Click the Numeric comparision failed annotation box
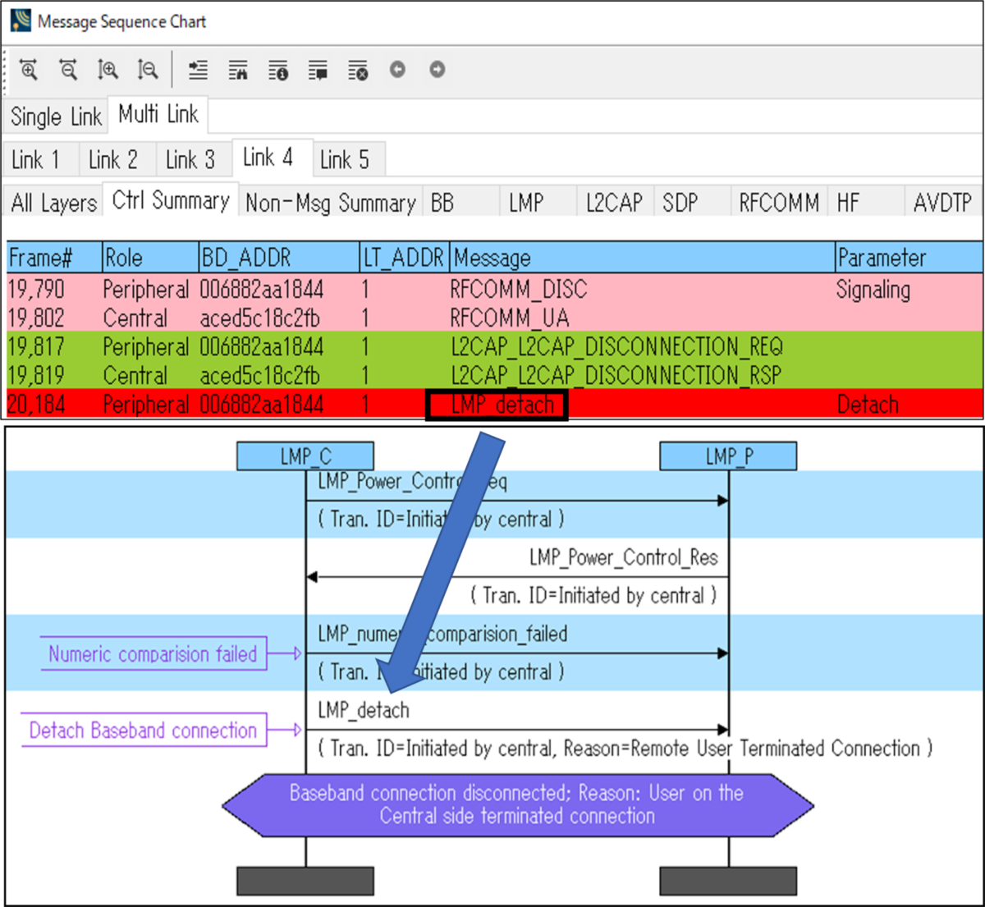Screen dimensions: 985x907 click(x=153, y=653)
